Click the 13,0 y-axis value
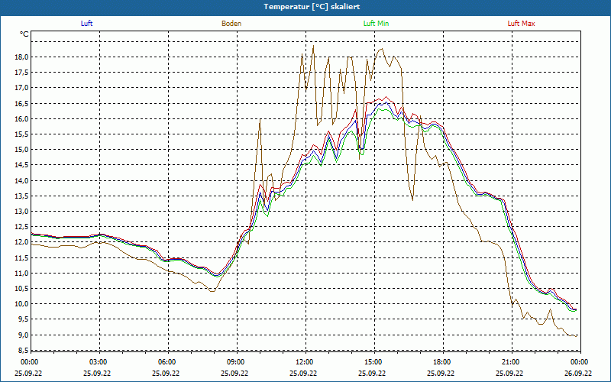611x382 pixels. [x=22, y=212]
